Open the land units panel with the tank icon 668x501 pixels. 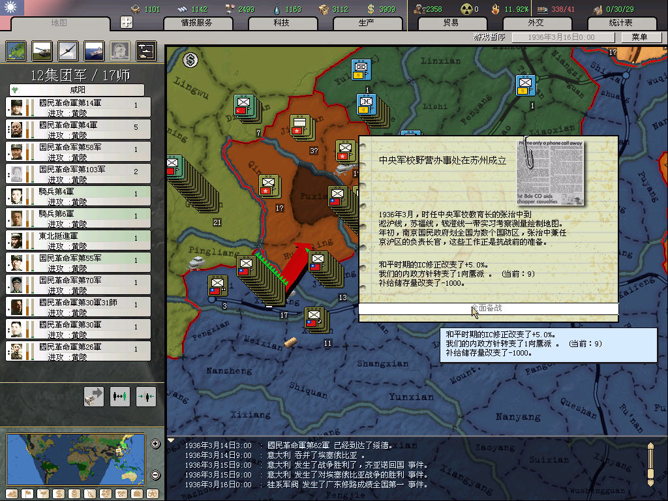tap(42, 51)
